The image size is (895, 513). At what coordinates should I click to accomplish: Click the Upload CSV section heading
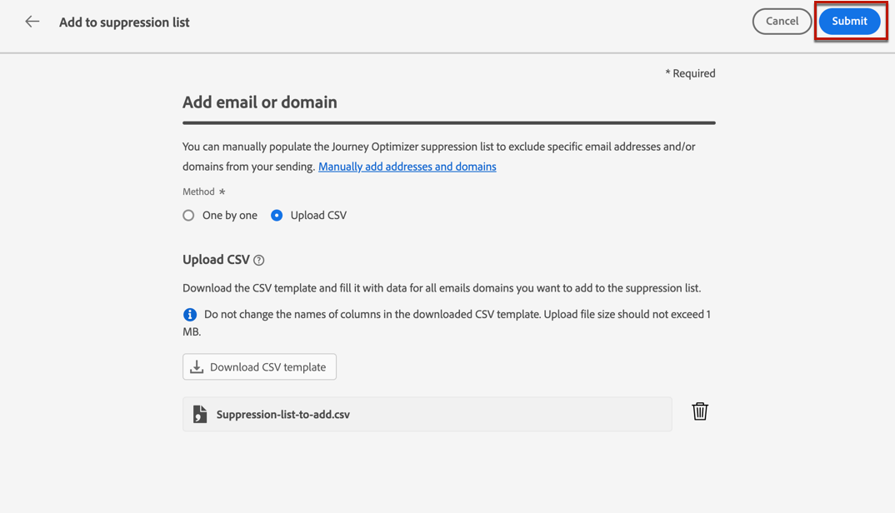tap(217, 260)
